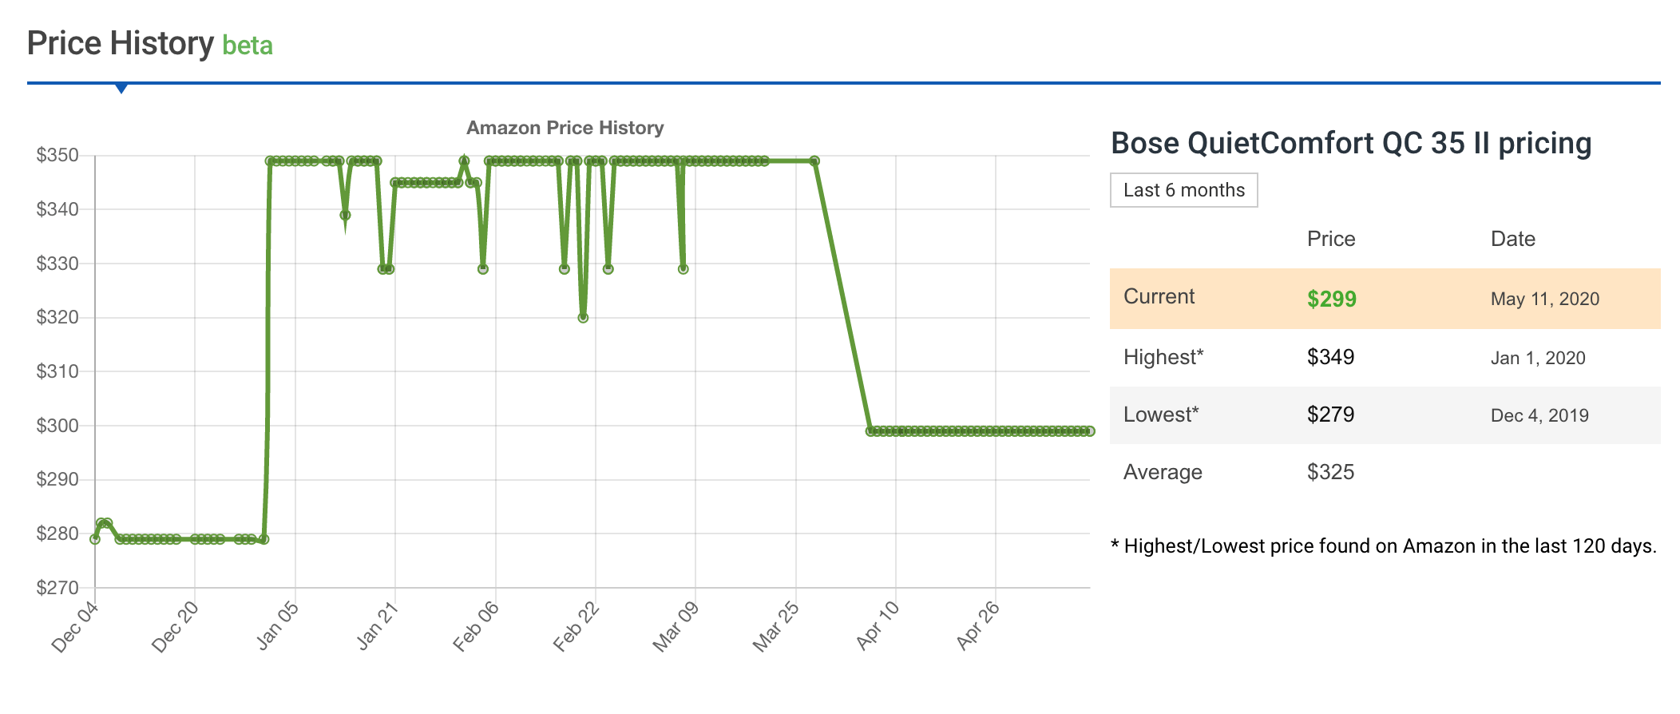This screenshot has width=1680, height=714.
Task: Click the $349 data point before the April drop
Action: pyautogui.click(x=814, y=161)
